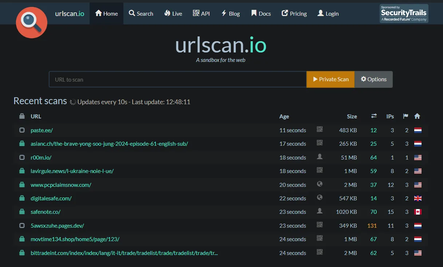443x267 pixels.
Task: Expand the scan Options panel
Action: point(373,79)
